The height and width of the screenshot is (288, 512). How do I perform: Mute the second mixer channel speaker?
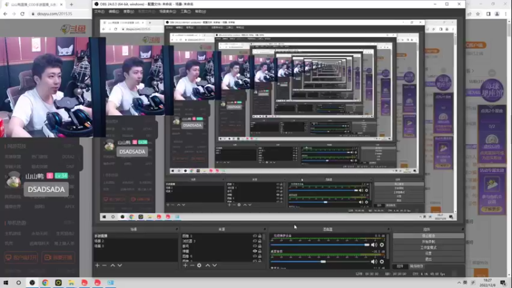pyautogui.click(x=374, y=262)
